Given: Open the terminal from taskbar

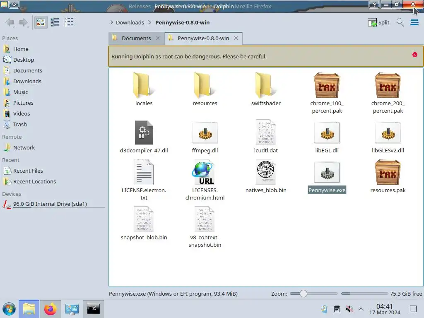Looking at the screenshot, I should (93, 309).
